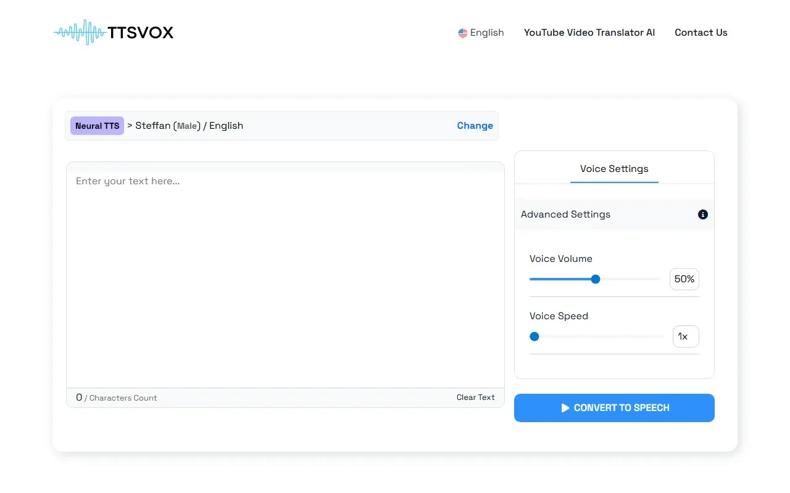
Task: Expand the Advanced Settings section
Action: point(565,214)
